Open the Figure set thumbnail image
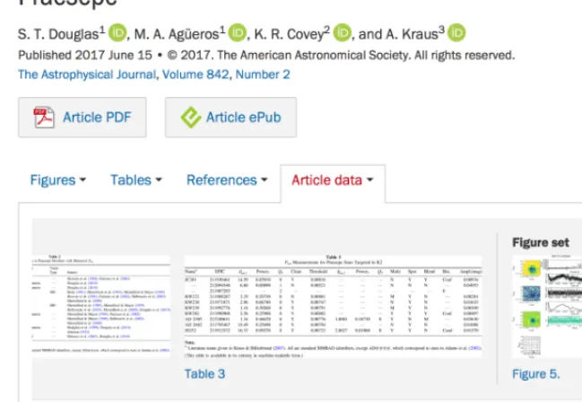Viewport: 582px width, 402px height. click(547, 307)
